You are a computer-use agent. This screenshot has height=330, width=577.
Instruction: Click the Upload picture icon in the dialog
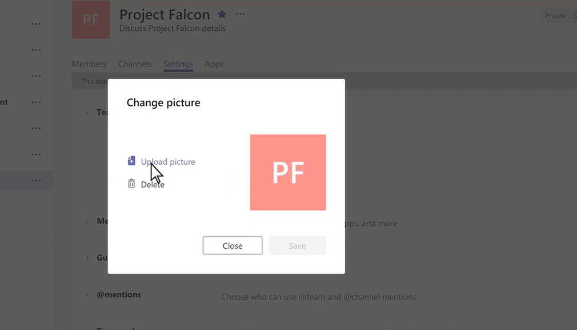pos(132,161)
